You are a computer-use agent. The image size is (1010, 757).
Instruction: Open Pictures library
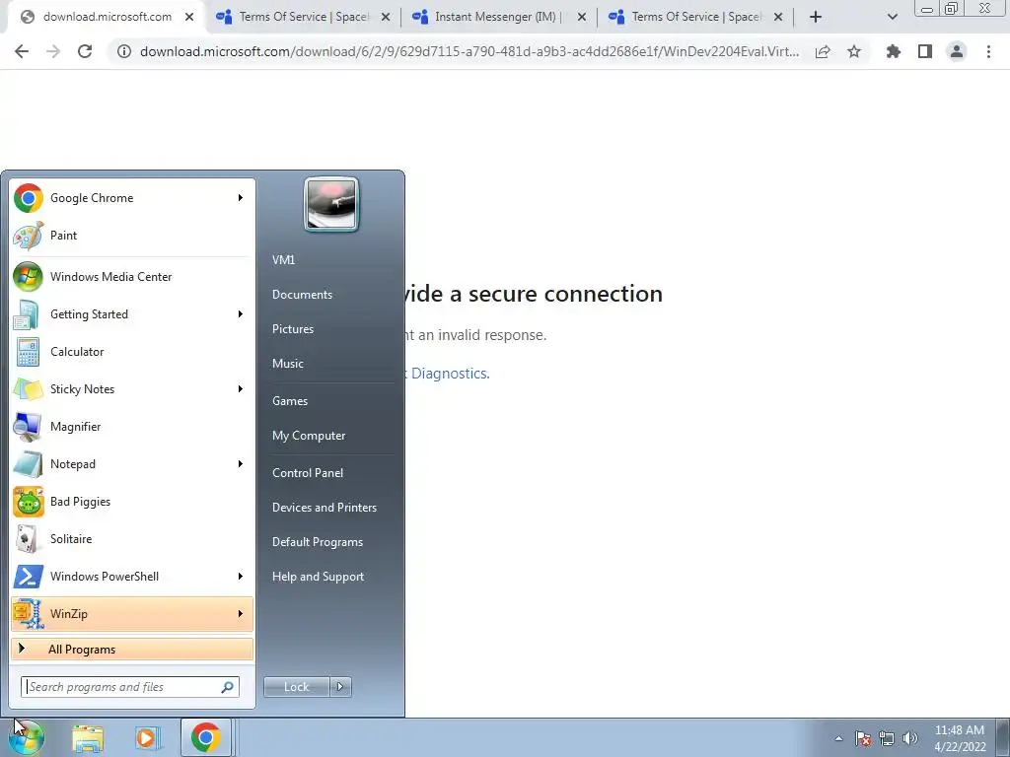pyautogui.click(x=293, y=329)
